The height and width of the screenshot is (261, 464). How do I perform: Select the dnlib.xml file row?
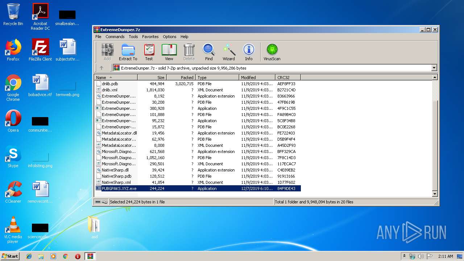(x=198, y=90)
